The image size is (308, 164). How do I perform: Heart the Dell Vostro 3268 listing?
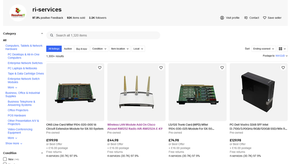[283, 68]
